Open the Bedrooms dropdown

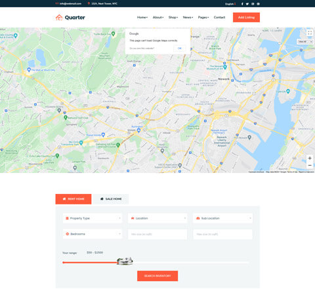tap(93, 234)
